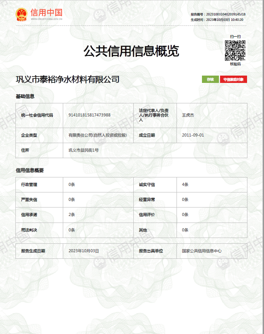This screenshot has width=264, height=334.
Task: Click the red 守信激励对象 badge
Action: (x=233, y=79)
